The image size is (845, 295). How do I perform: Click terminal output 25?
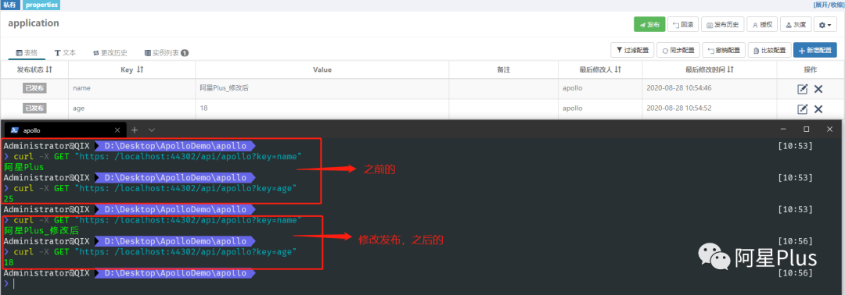coord(9,199)
